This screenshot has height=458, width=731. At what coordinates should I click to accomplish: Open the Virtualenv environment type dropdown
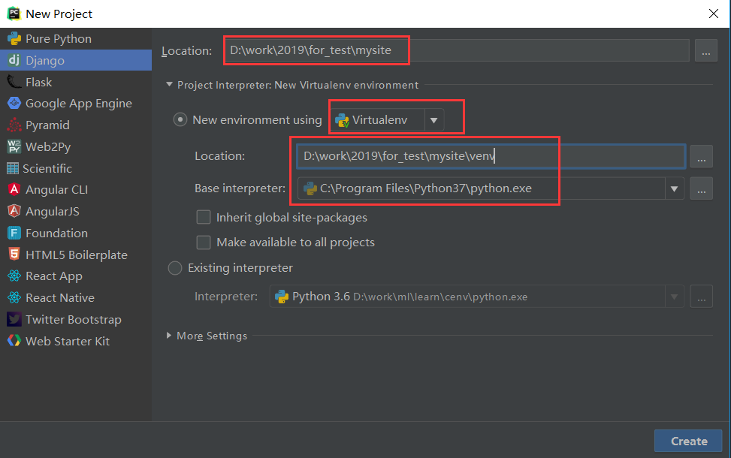(433, 120)
